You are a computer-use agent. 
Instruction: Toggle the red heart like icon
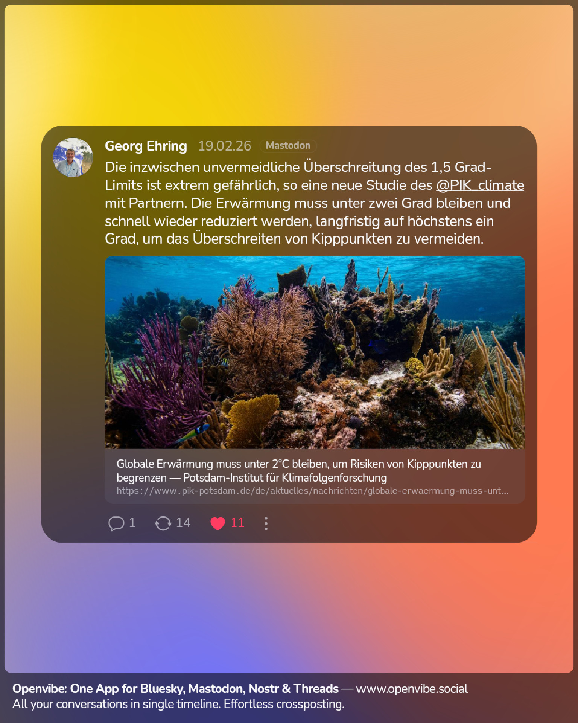[x=218, y=523]
